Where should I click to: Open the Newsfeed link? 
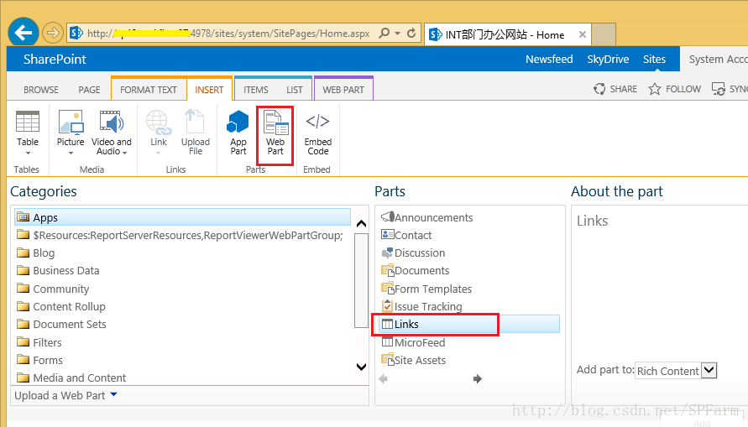click(x=549, y=59)
